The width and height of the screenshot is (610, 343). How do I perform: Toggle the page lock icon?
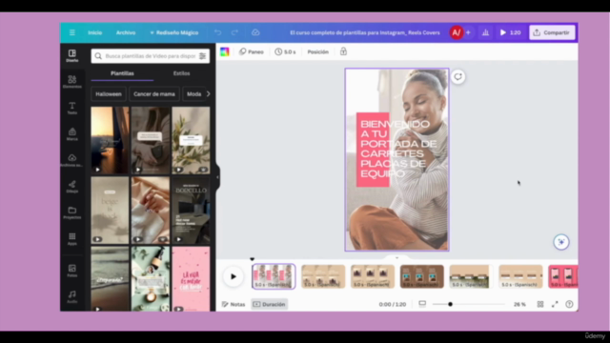343,51
